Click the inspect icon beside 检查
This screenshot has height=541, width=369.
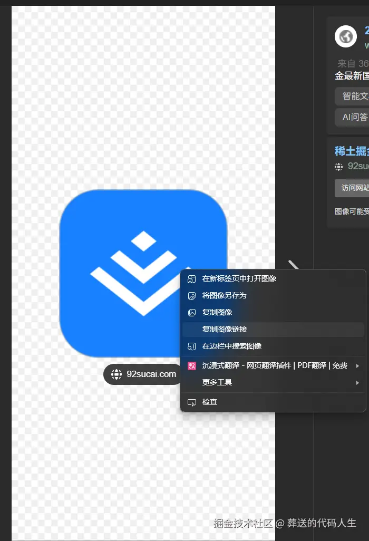[x=192, y=403]
